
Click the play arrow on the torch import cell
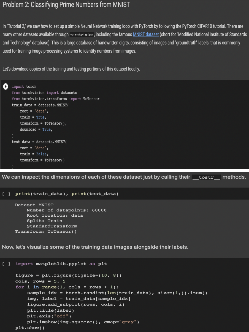(x=6, y=87)
